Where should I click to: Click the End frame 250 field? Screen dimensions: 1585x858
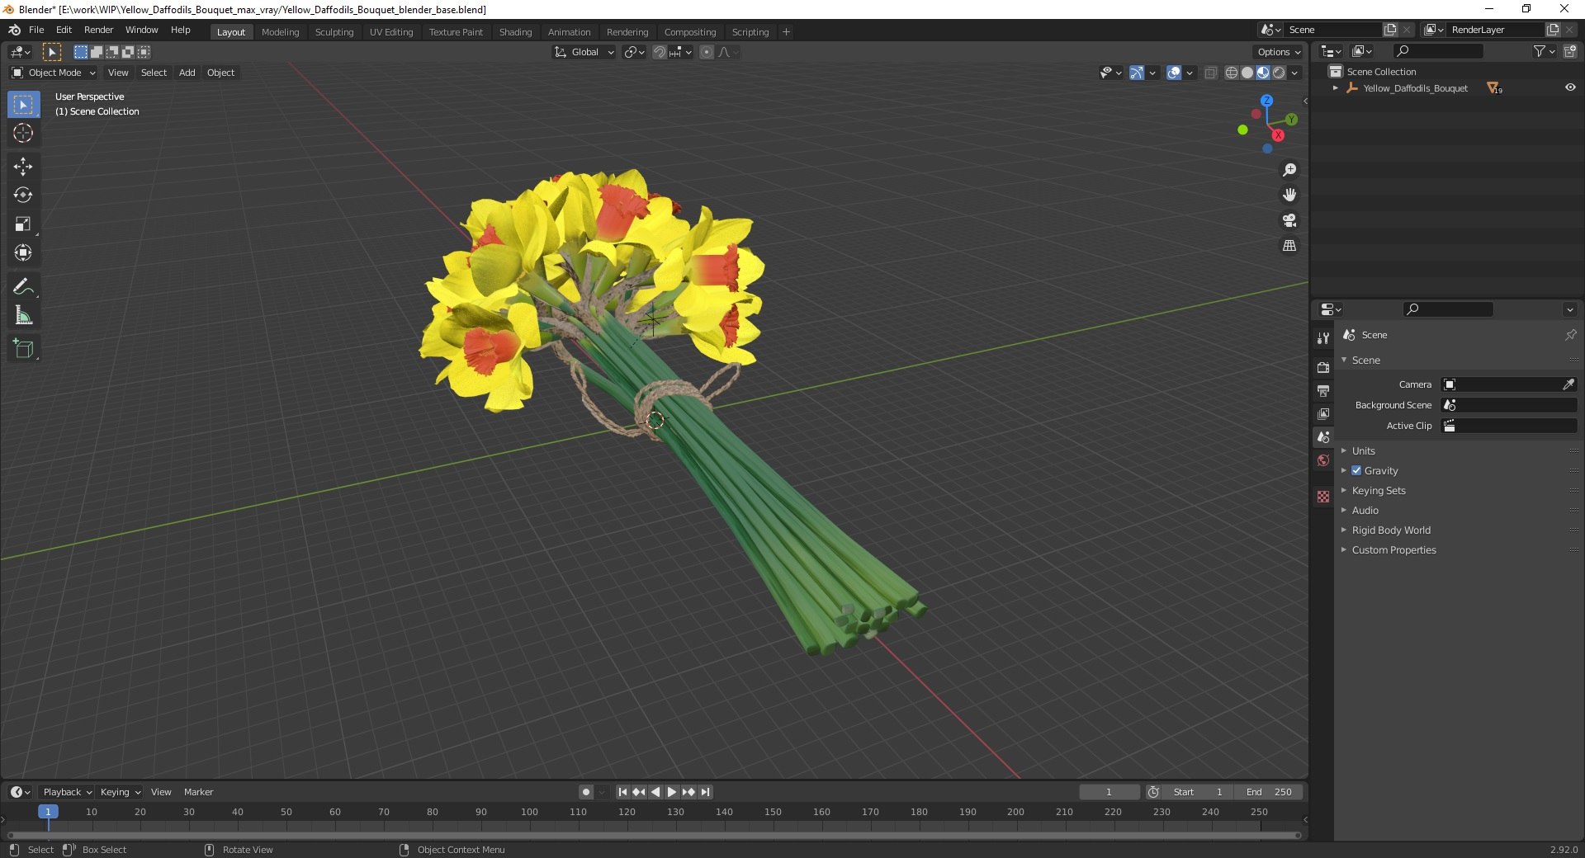coord(1269,792)
